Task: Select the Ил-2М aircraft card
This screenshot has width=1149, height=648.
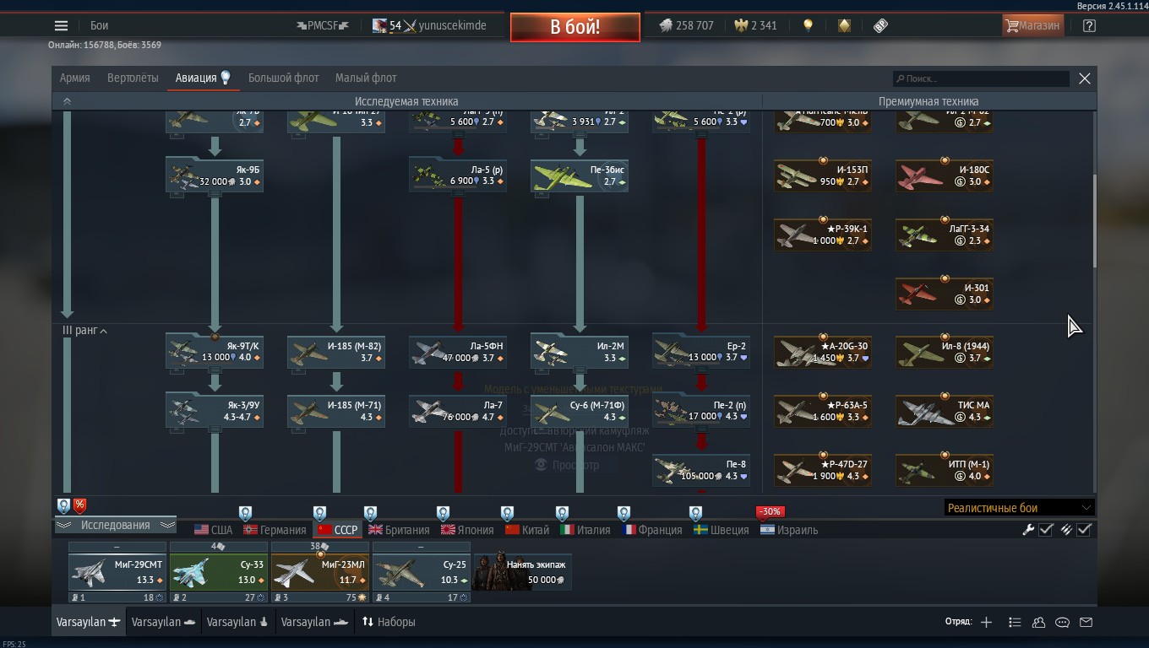Action: pyautogui.click(x=580, y=352)
